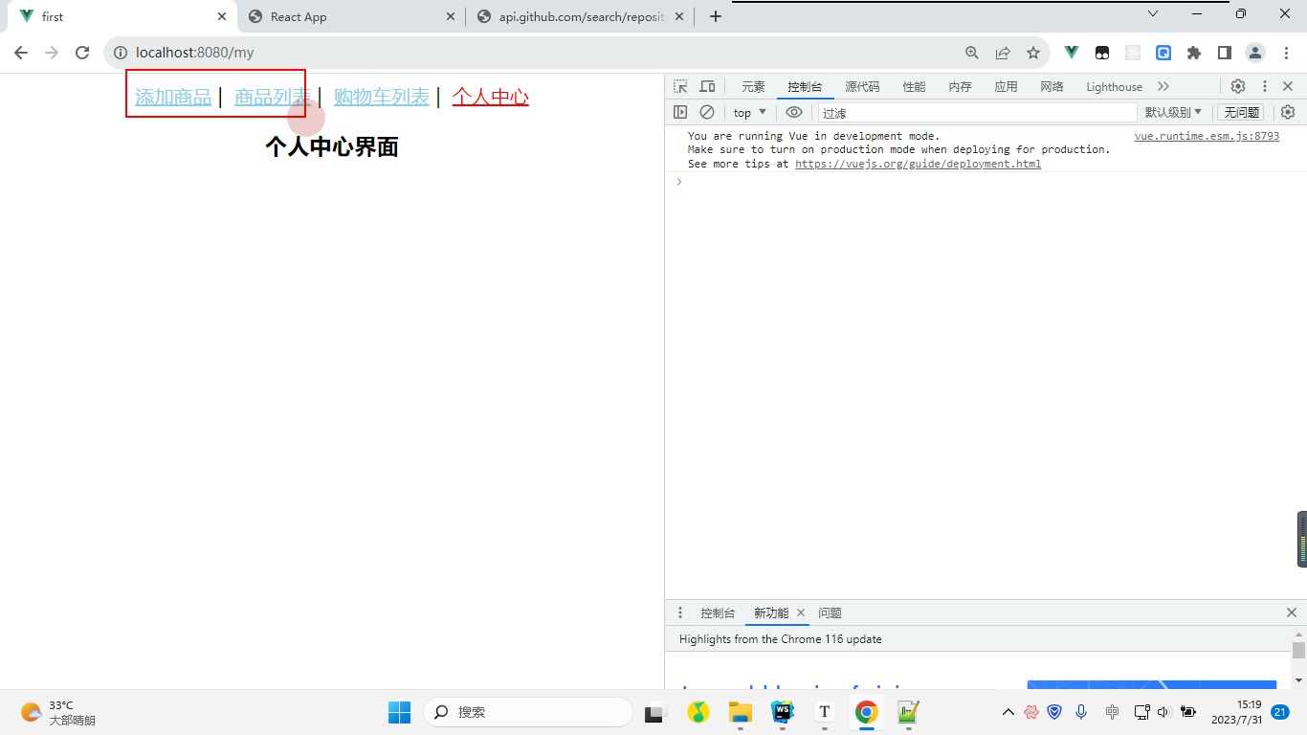Image resolution: width=1307 pixels, height=735 pixels.
Task: Clear the console with the ban icon
Action: [x=707, y=112]
